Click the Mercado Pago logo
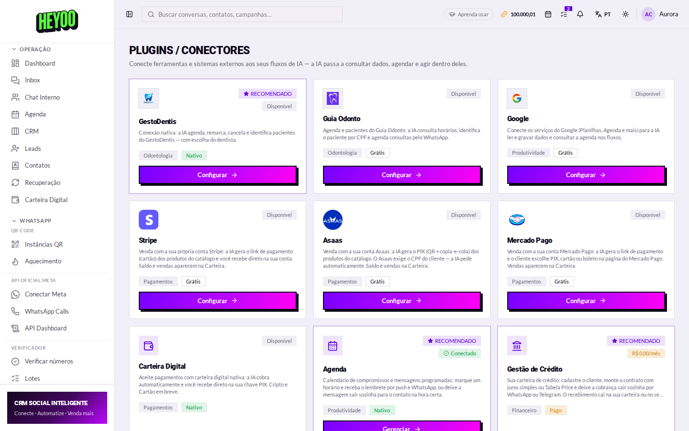This screenshot has width=689, height=431. pos(517,220)
